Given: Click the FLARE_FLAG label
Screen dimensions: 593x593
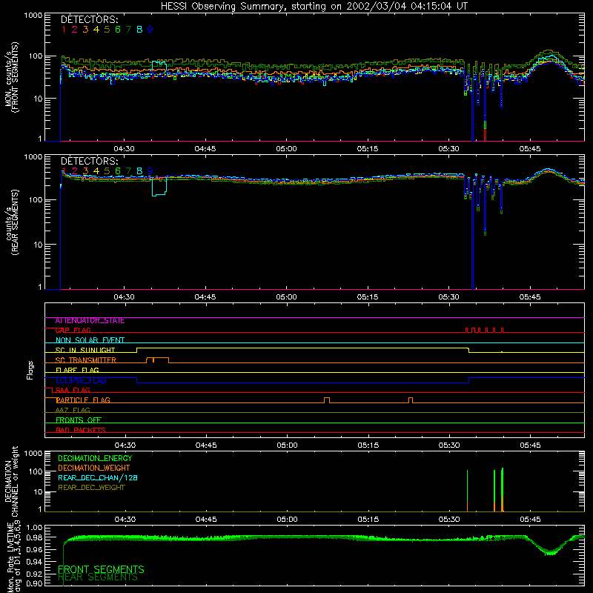Looking at the screenshot, I should tap(77, 370).
